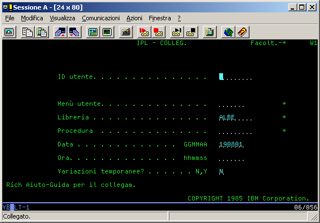Click the Send file to host icon
The width and height of the screenshot is (320, 223).
click(60, 32)
